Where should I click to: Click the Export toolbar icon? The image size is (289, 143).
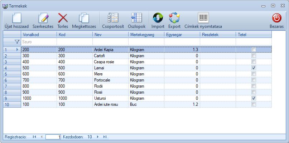pos(174,18)
